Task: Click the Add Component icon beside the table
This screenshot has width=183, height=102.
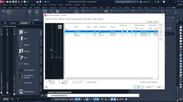Action: coord(161,25)
